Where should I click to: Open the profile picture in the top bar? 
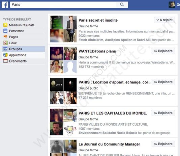click(x=172, y=5)
